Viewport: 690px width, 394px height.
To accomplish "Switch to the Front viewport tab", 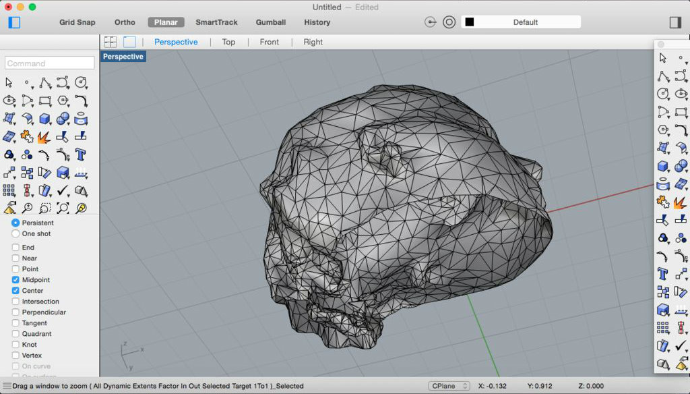I will click(x=269, y=42).
